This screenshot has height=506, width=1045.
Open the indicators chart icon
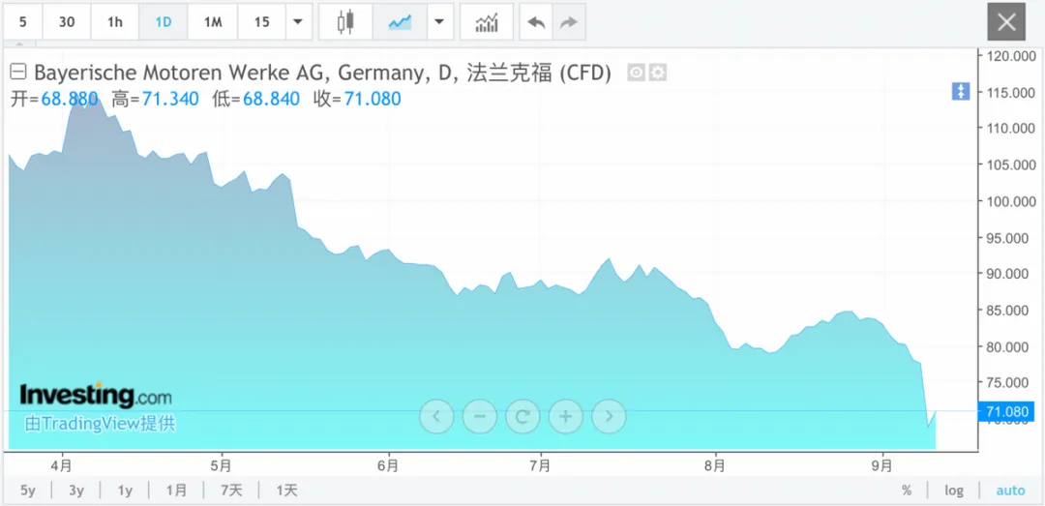[x=487, y=22]
